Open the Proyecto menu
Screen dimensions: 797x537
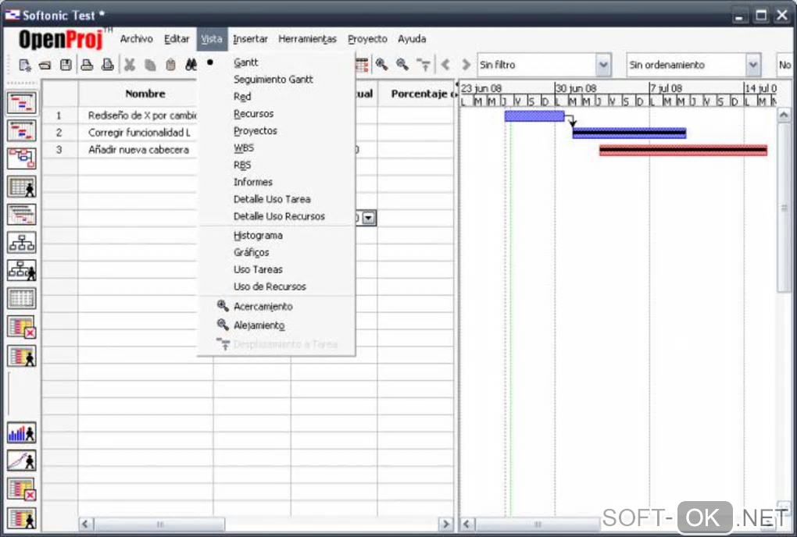tap(367, 38)
